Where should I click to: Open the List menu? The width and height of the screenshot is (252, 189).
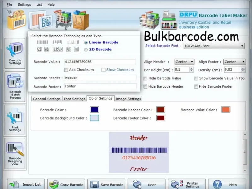coord(39,5)
